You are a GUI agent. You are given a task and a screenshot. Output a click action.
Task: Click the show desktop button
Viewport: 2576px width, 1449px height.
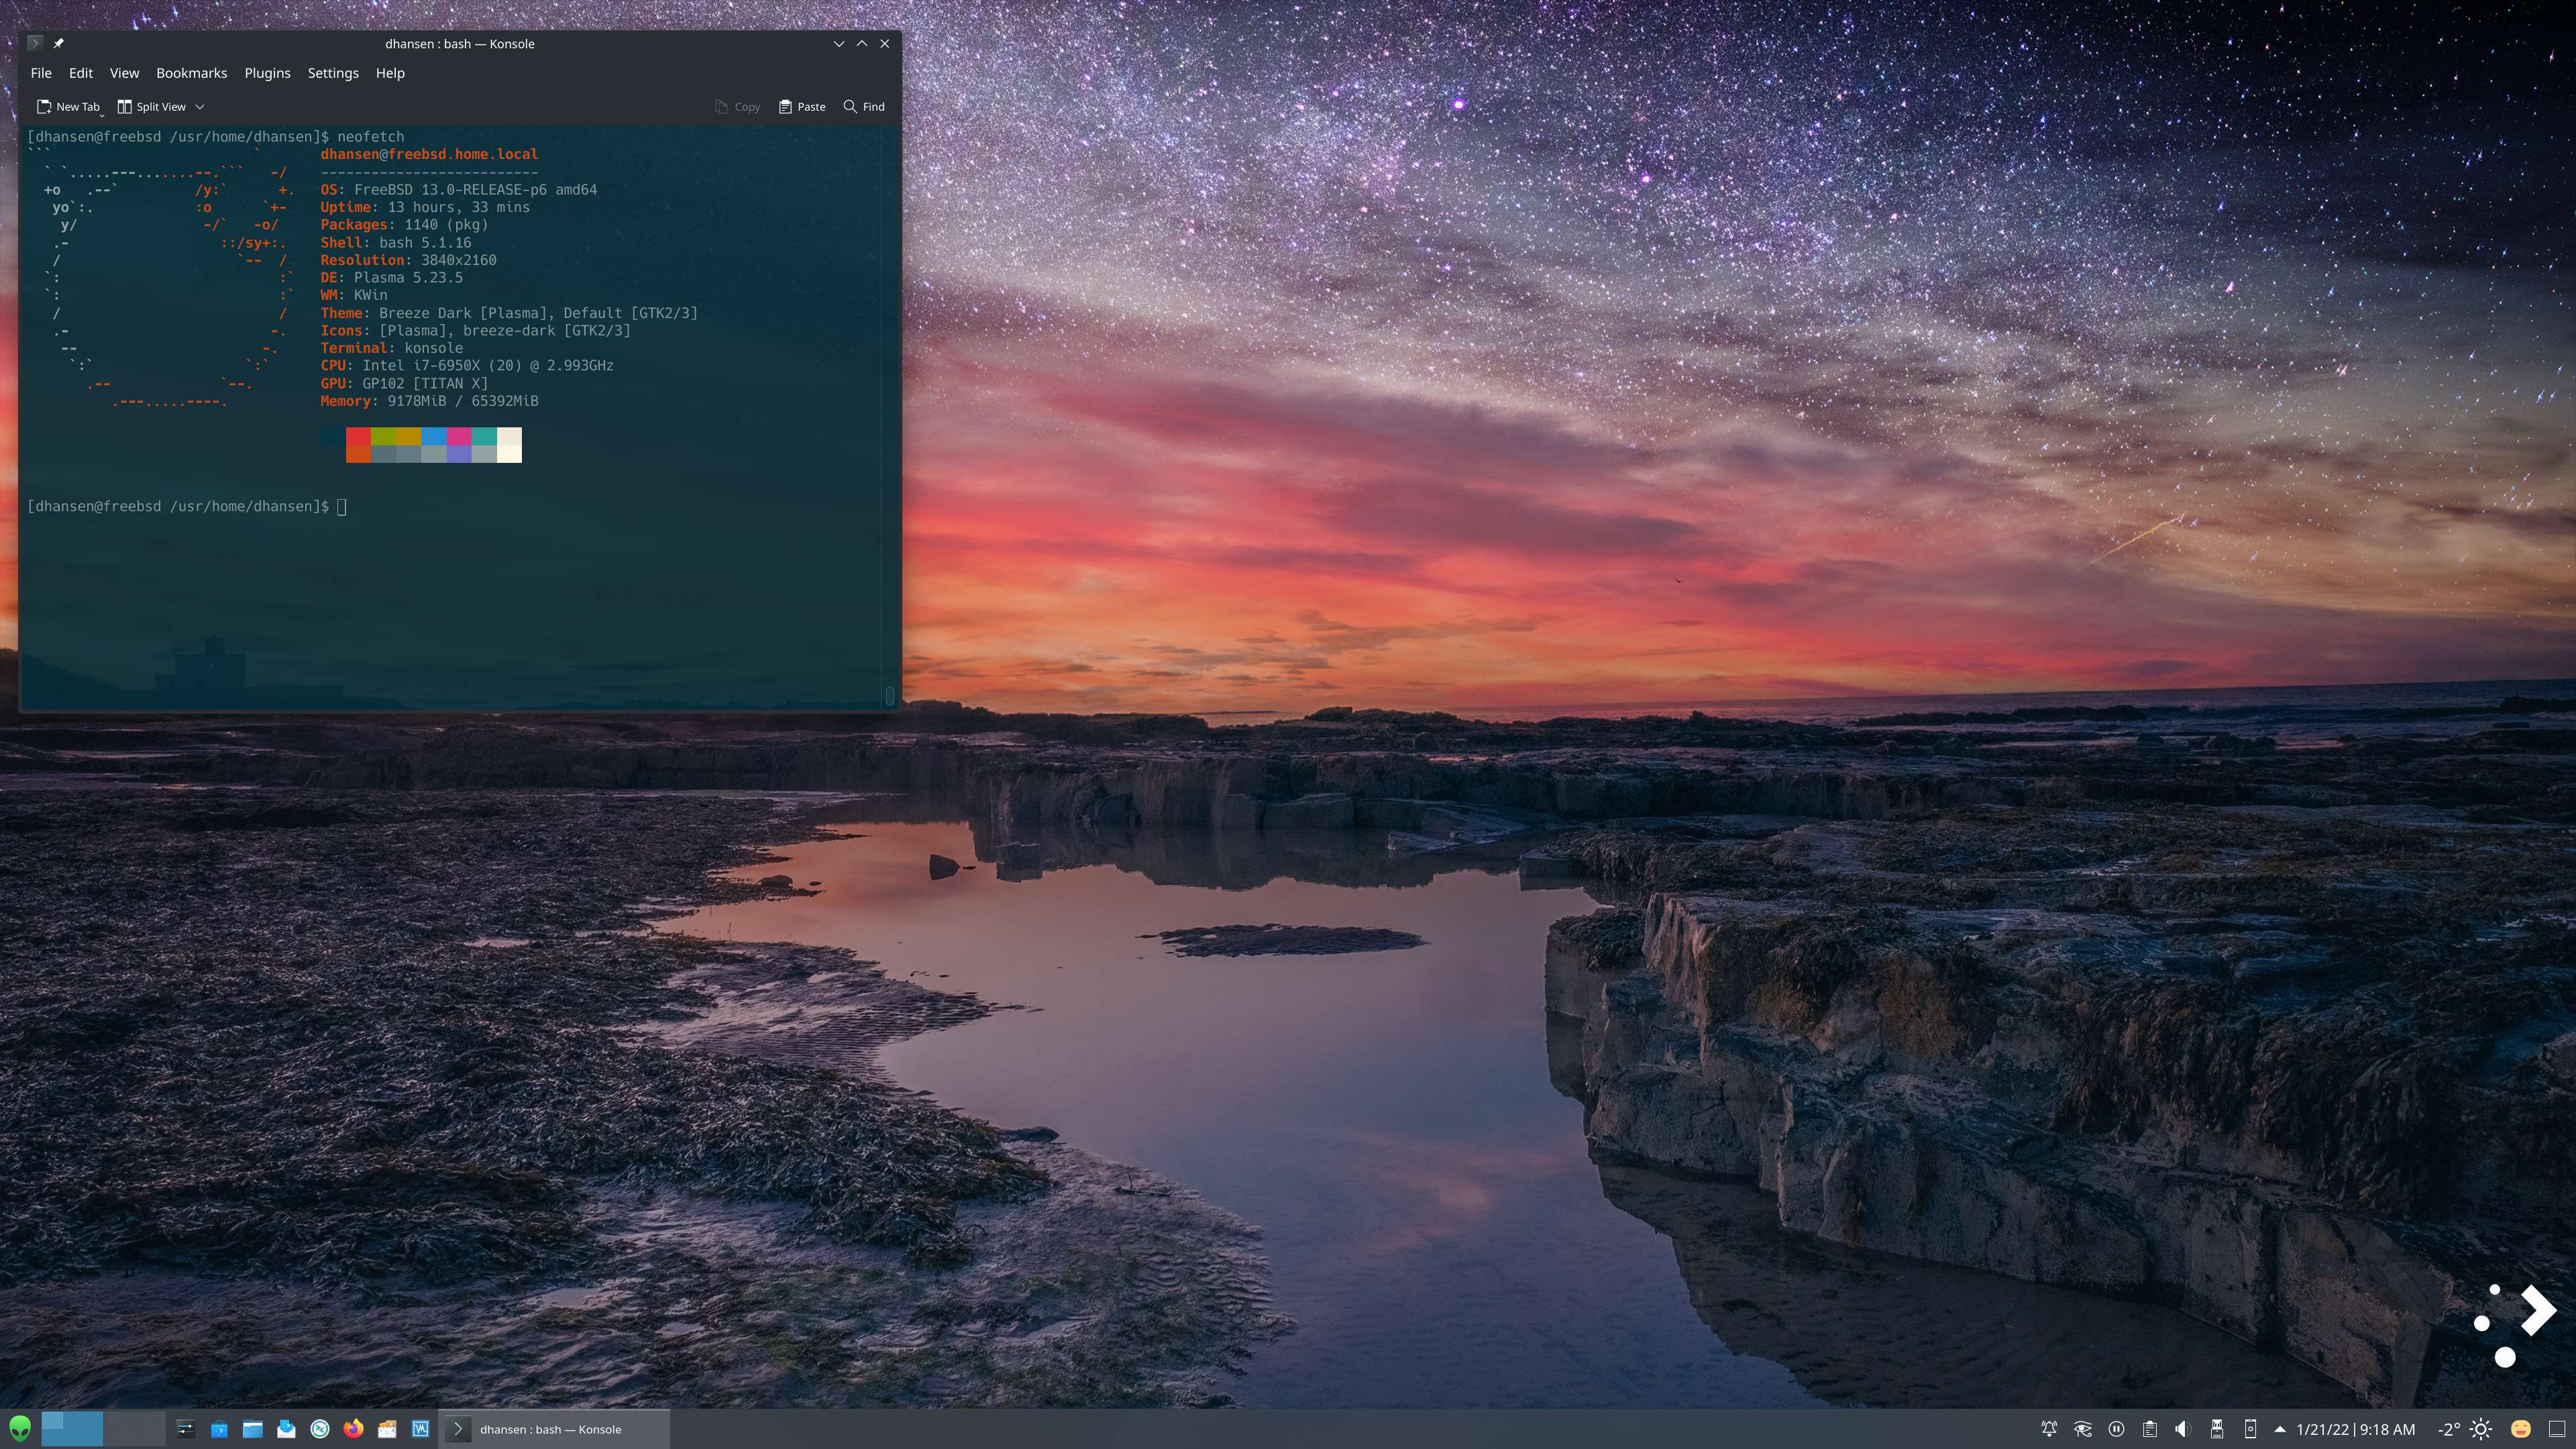point(2557,1429)
